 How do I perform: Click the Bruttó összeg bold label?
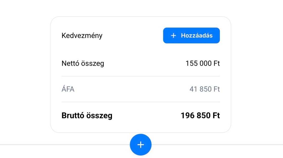click(x=87, y=116)
